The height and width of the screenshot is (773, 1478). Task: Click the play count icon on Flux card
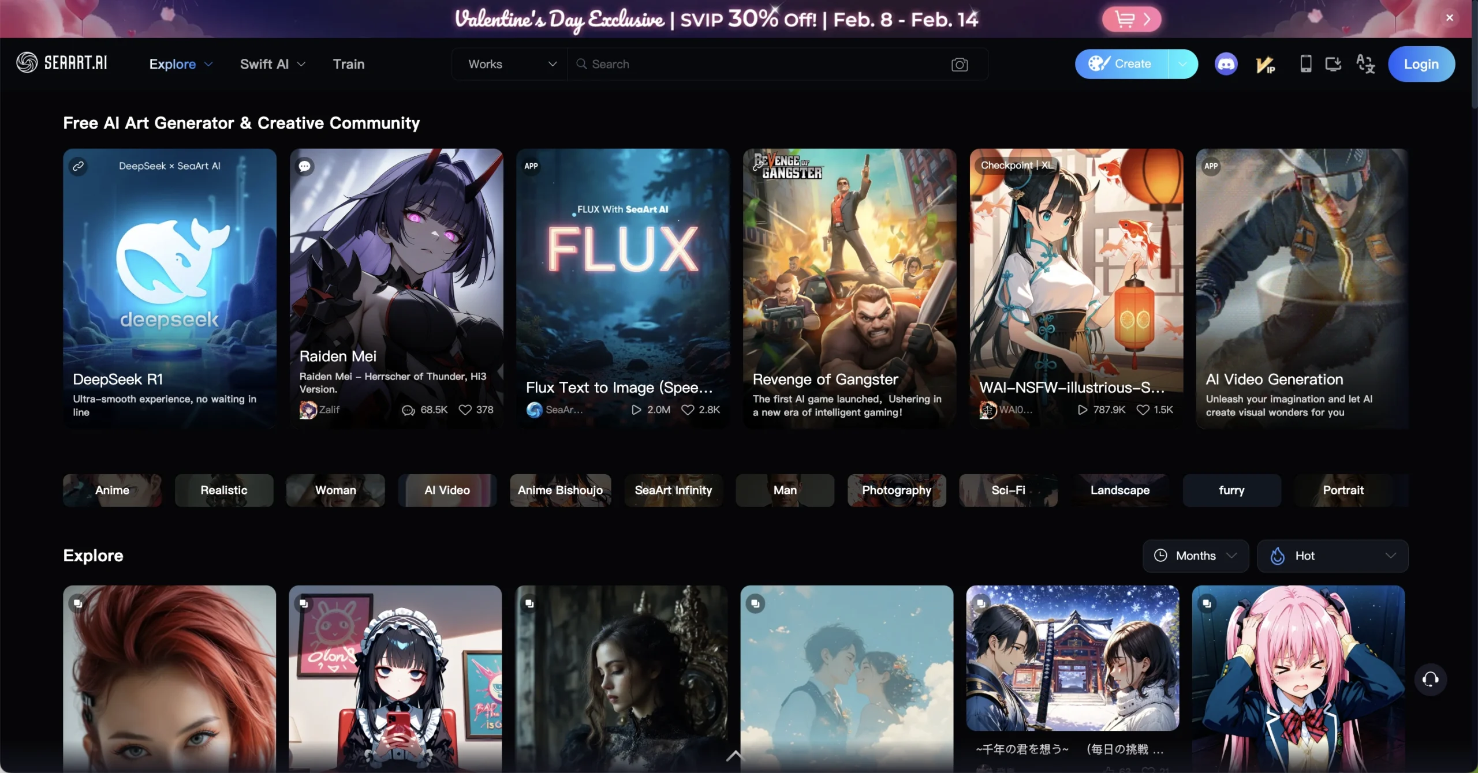pyautogui.click(x=636, y=410)
